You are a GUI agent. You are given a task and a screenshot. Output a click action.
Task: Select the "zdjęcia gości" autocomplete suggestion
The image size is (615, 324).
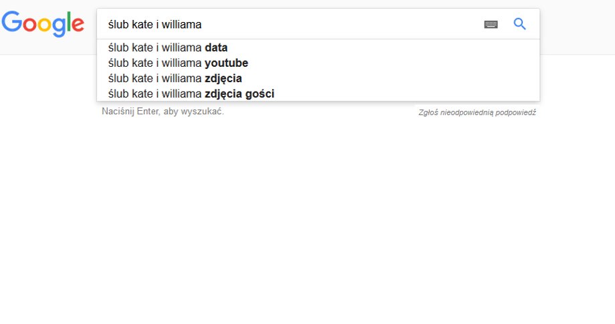pyautogui.click(x=318, y=94)
